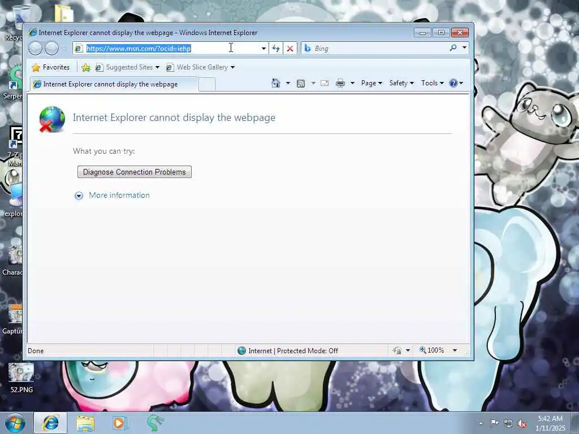Image resolution: width=579 pixels, height=434 pixels.
Task: Click the network tray icon
Action: pyautogui.click(x=508, y=424)
